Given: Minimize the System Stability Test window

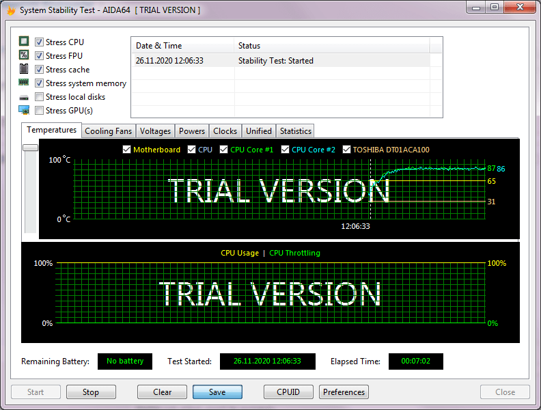Looking at the screenshot, I should click(476, 8).
